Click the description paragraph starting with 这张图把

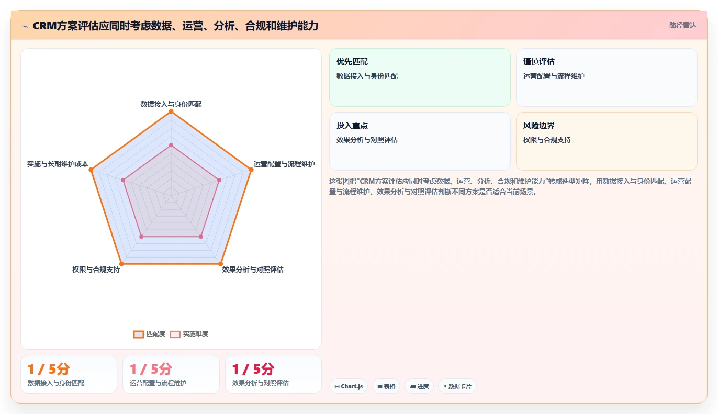[510, 186]
